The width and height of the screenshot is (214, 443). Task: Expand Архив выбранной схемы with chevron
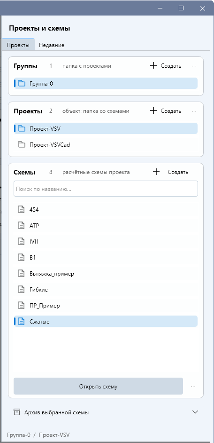pyautogui.click(x=195, y=412)
